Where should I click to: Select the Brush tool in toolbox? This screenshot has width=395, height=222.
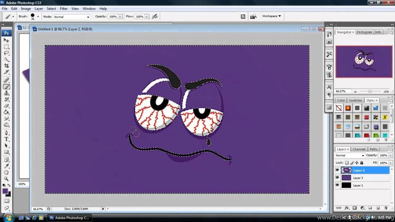6,87
